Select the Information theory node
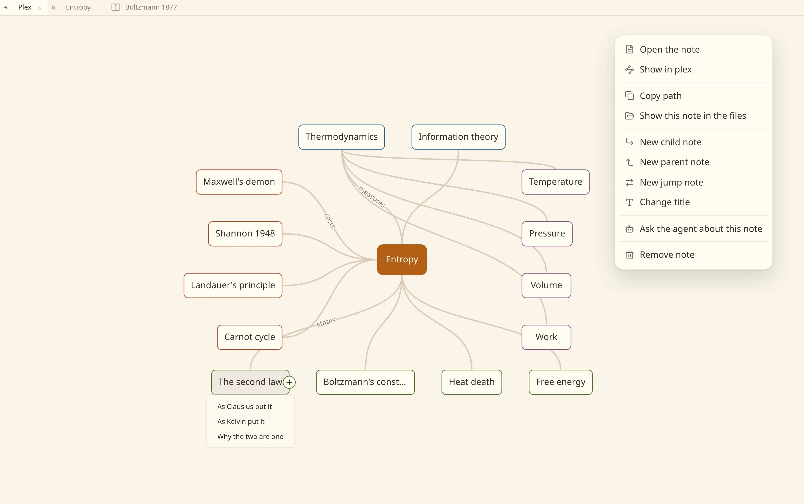Screen dimensions: 804x504 (x=458, y=137)
